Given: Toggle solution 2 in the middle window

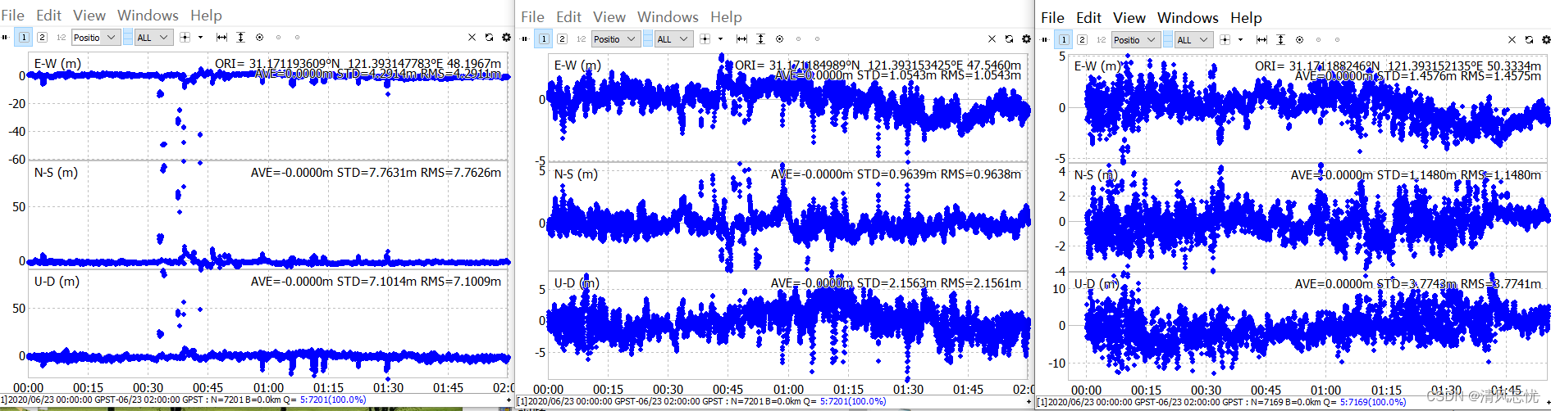Looking at the screenshot, I should tap(562, 38).
